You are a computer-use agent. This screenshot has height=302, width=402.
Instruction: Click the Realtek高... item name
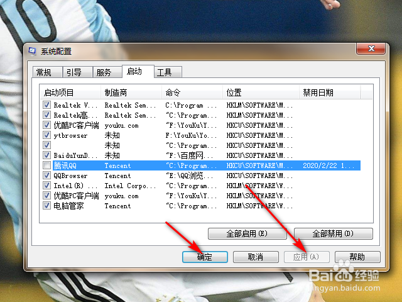point(75,115)
